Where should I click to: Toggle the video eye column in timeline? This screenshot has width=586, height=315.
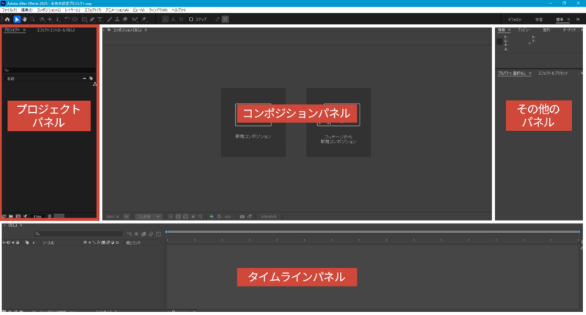pos(4,243)
